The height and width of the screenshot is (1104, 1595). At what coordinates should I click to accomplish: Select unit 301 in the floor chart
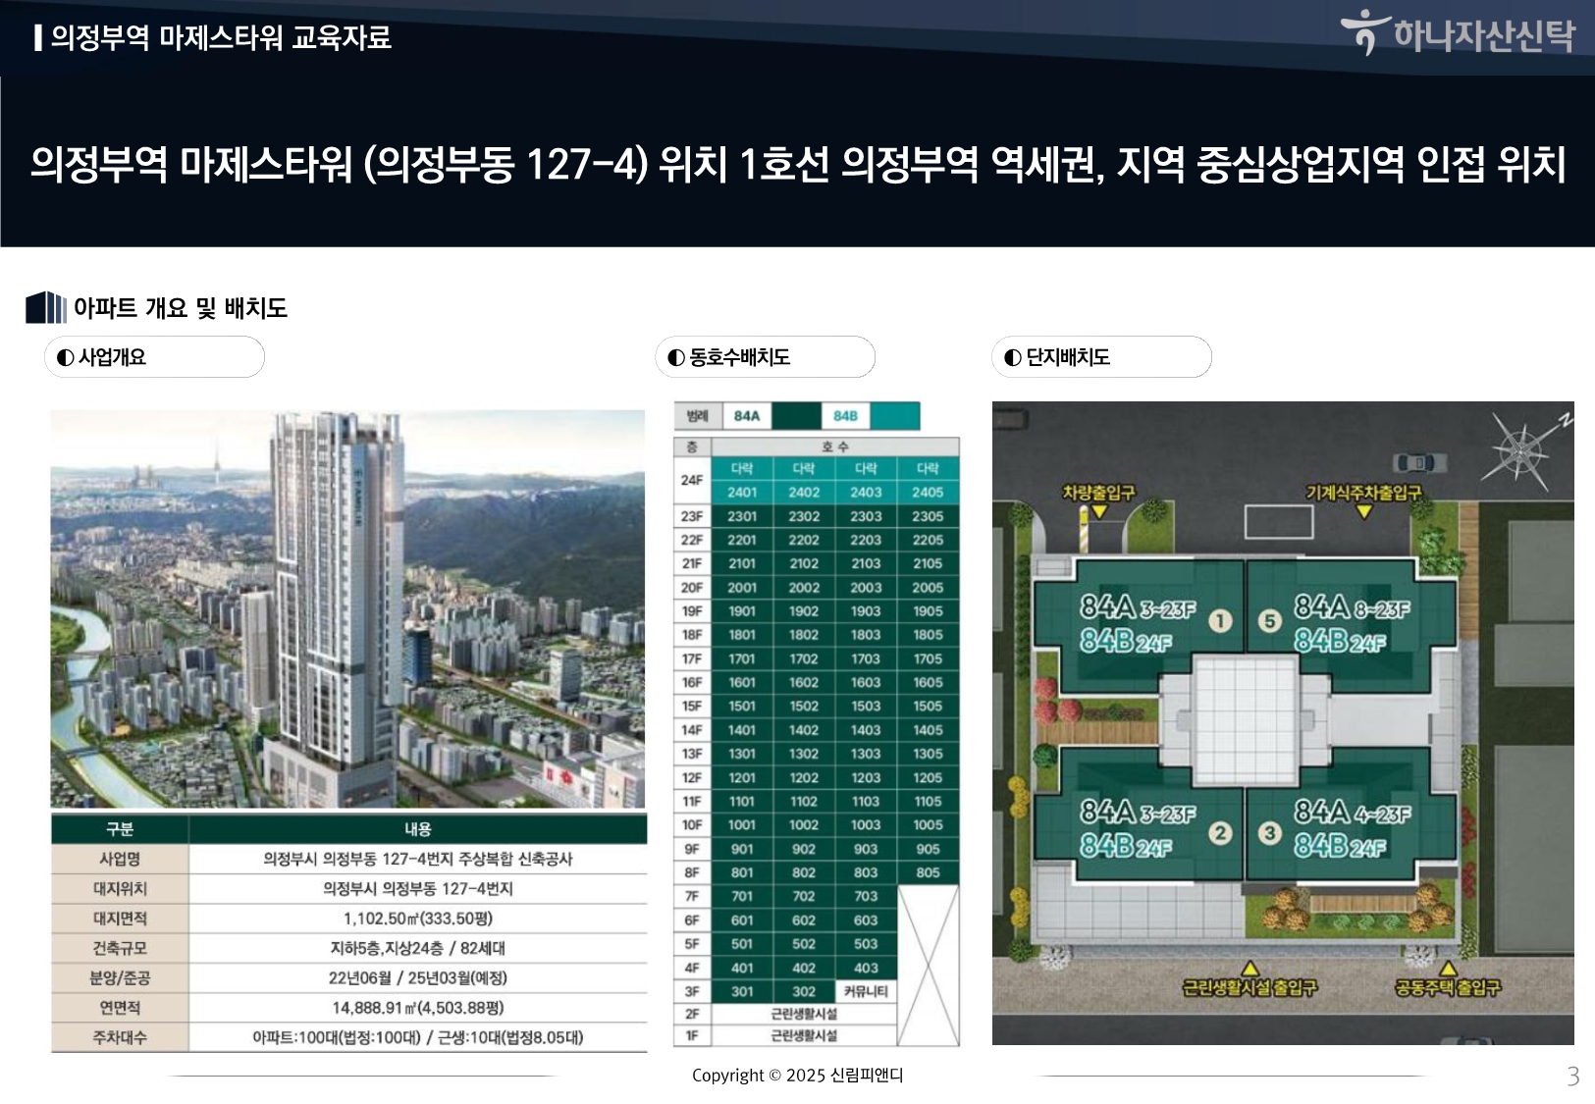click(x=742, y=992)
